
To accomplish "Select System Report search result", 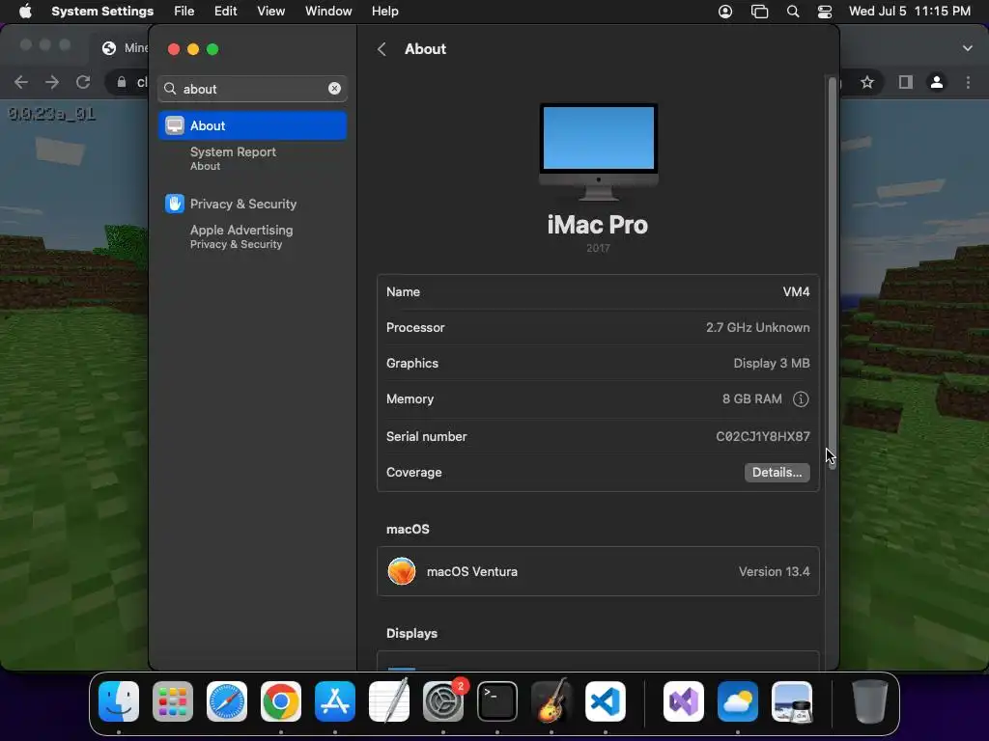I will (252, 158).
